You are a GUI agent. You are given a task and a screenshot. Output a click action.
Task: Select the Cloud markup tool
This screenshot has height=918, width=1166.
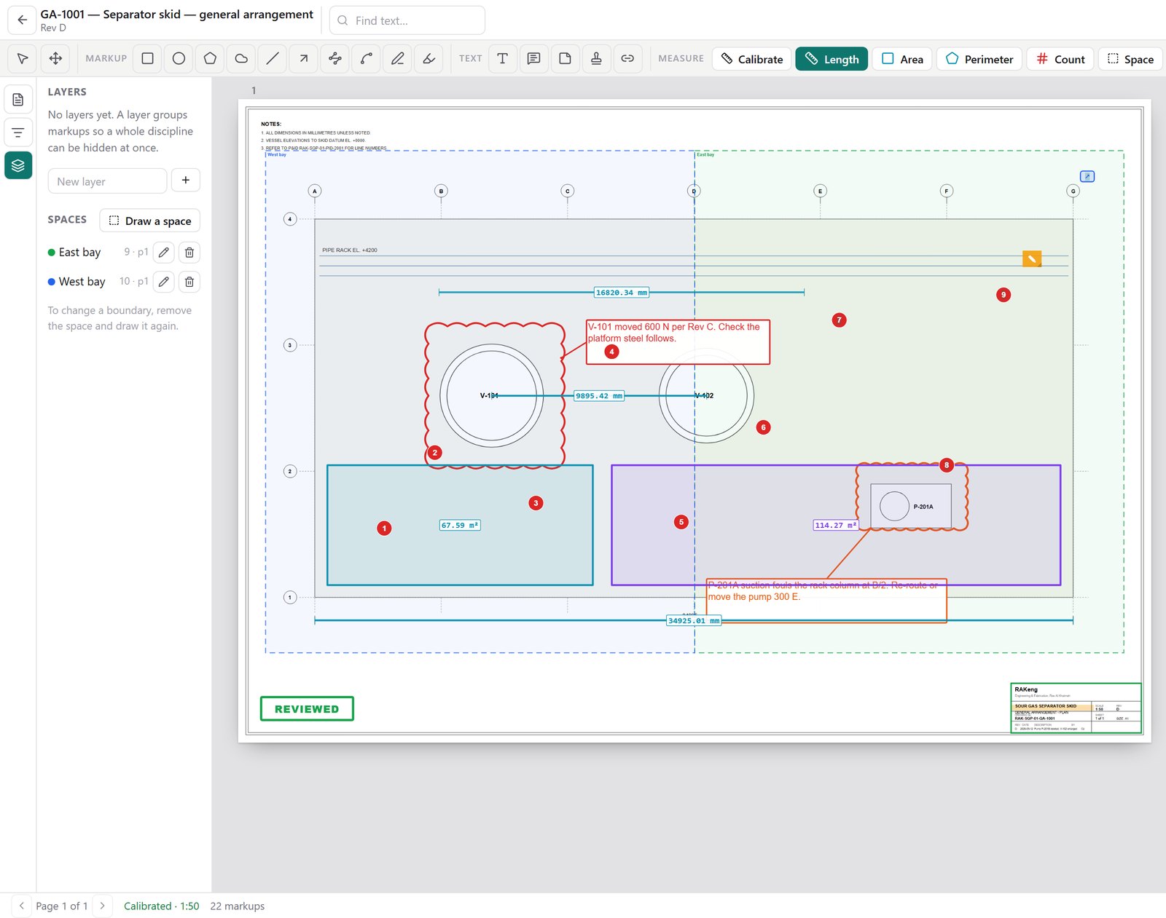tap(242, 58)
